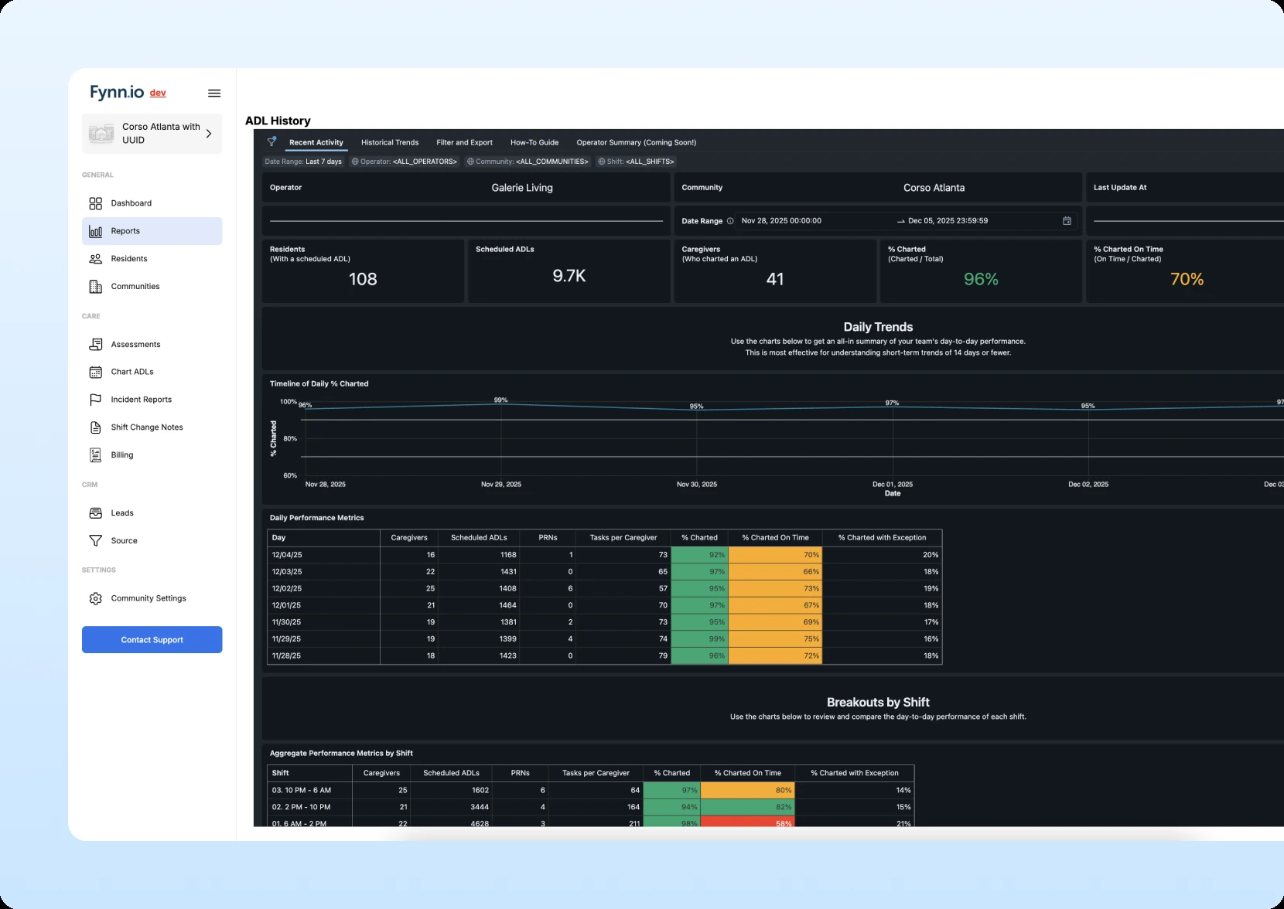Image resolution: width=1284 pixels, height=909 pixels.
Task: Click the filter funnel icon beside Recent Activity
Action: (x=271, y=142)
